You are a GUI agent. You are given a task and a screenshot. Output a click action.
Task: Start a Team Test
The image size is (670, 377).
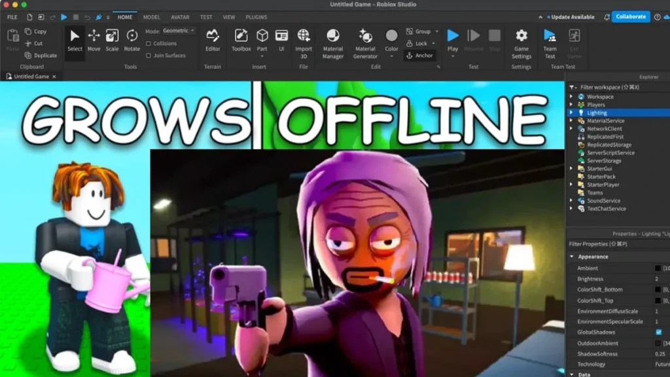tap(550, 44)
